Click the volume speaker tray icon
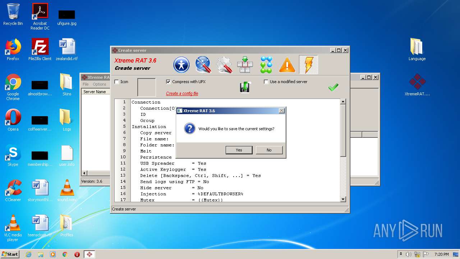Image resolution: width=460 pixels, height=259 pixels. click(x=409, y=254)
